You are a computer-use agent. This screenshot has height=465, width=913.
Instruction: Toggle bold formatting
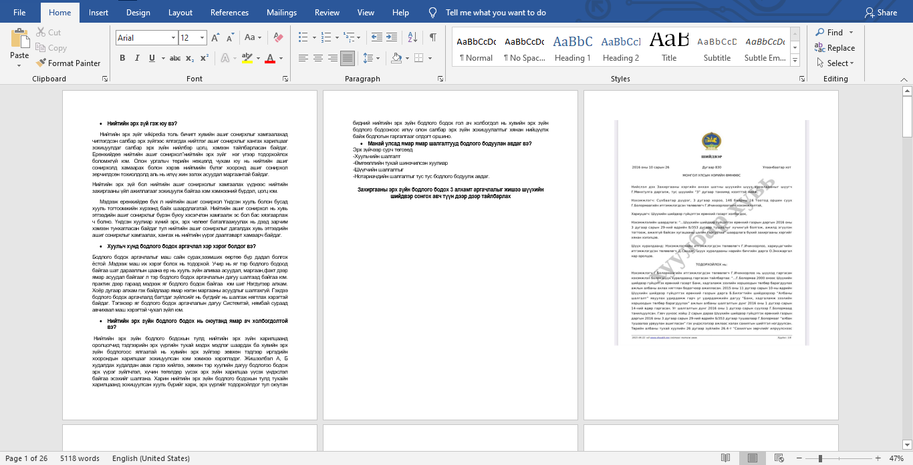[x=122, y=58]
